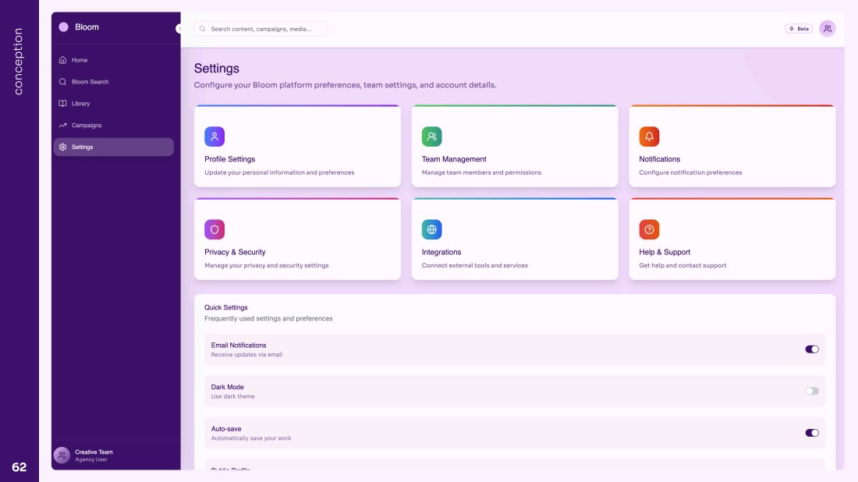
Task: Click the Bloom logo circle in sidebar
Action: coord(63,27)
